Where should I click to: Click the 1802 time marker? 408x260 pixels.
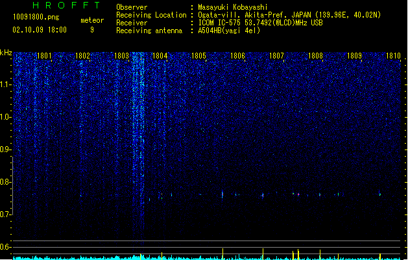[x=82, y=56]
